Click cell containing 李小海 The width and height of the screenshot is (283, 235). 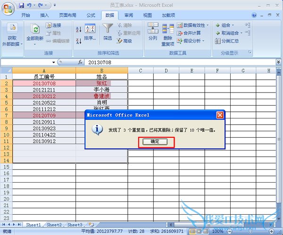click(101, 90)
